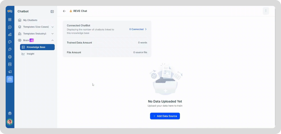Click the Connected ChatBot label
This screenshot has height=134, width=281.
point(78,26)
